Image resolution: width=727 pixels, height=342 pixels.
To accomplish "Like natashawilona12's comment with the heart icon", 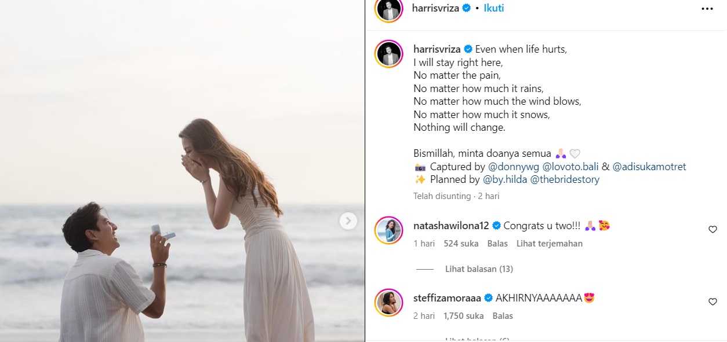I will point(713,229).
